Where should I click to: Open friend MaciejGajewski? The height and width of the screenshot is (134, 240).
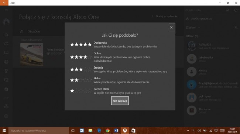212,85
